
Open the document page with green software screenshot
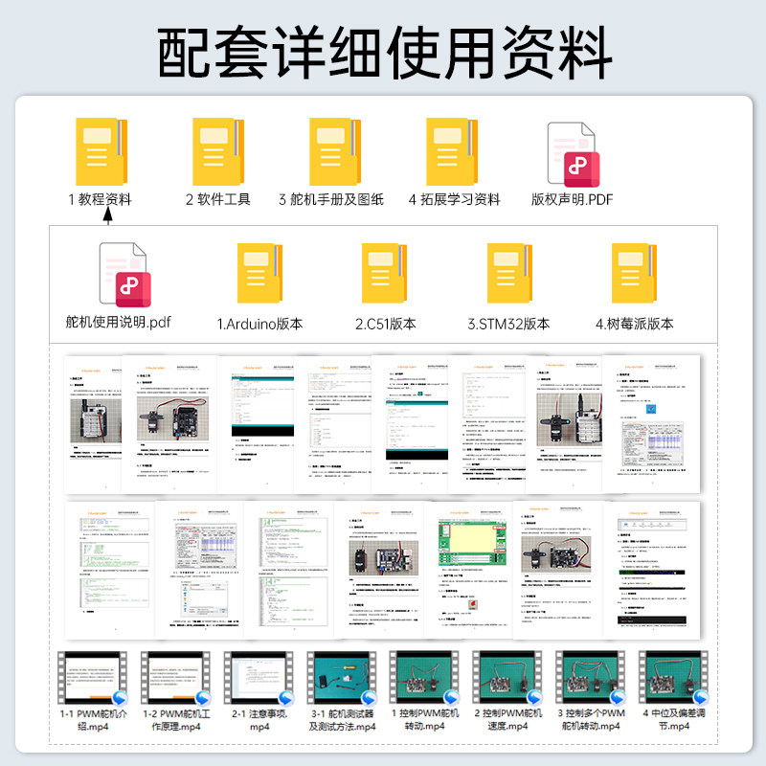(x=469, y=570)
